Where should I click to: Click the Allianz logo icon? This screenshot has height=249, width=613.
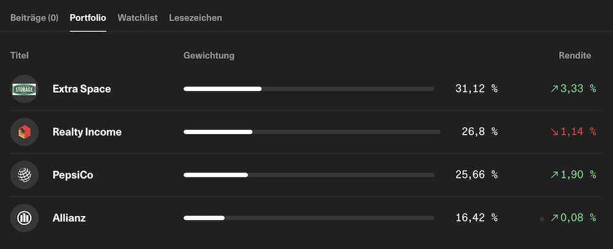tap(25, 218)
